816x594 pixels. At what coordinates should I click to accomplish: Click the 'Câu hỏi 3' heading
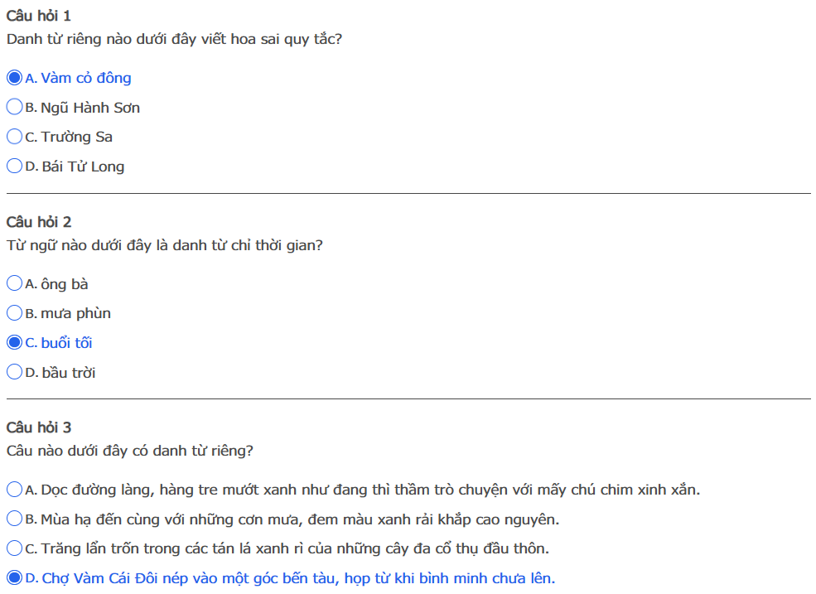(x=38, y=427)
